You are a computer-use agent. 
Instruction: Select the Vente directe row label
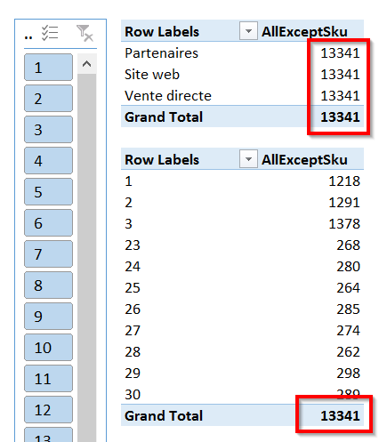pyautogui.click(x=168, y=96)
